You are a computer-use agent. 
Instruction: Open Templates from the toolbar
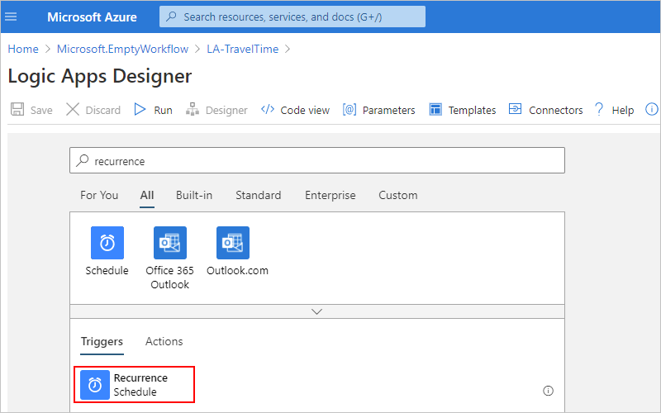(472, 111)
